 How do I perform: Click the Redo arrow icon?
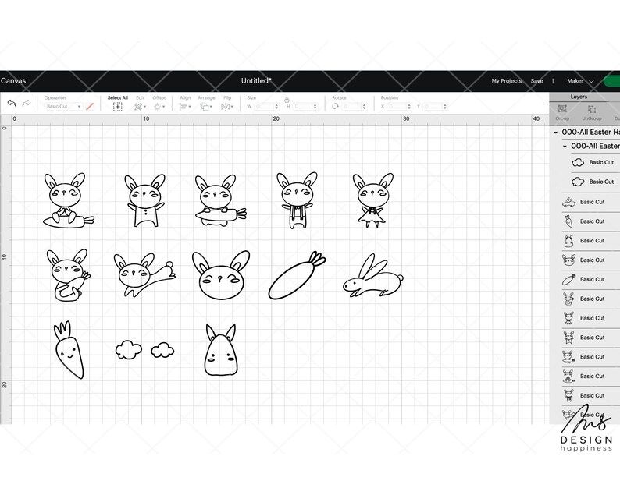[x=27, y=104]
